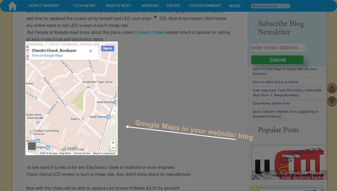337x191 pixels.
Task: Follow the Chandni Chawk article link
Action: [149, 32]
